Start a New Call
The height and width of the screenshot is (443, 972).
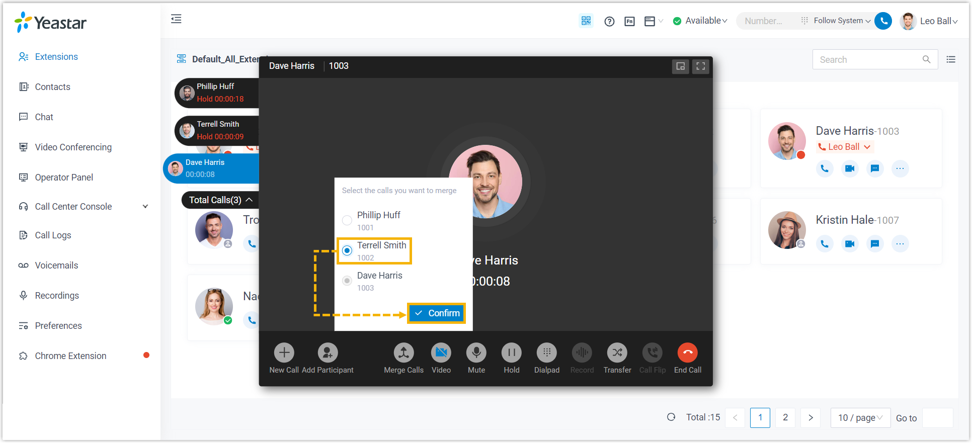284,358
